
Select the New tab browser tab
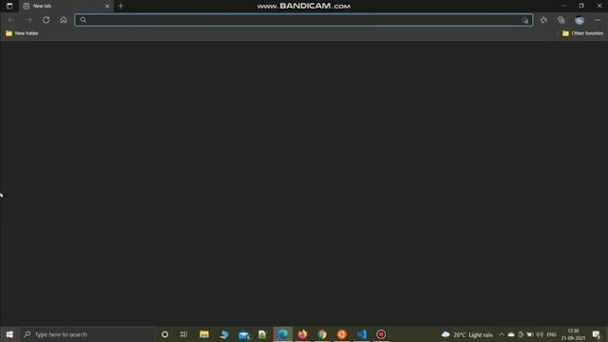[x=66, y=6]
